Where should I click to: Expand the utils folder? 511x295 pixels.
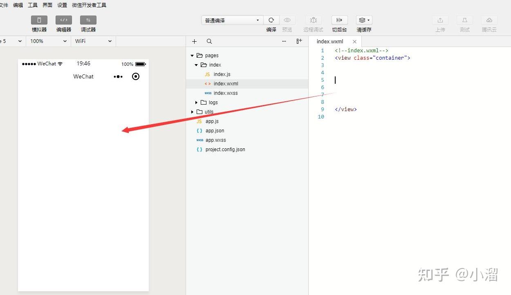click(x=192, y=112)
